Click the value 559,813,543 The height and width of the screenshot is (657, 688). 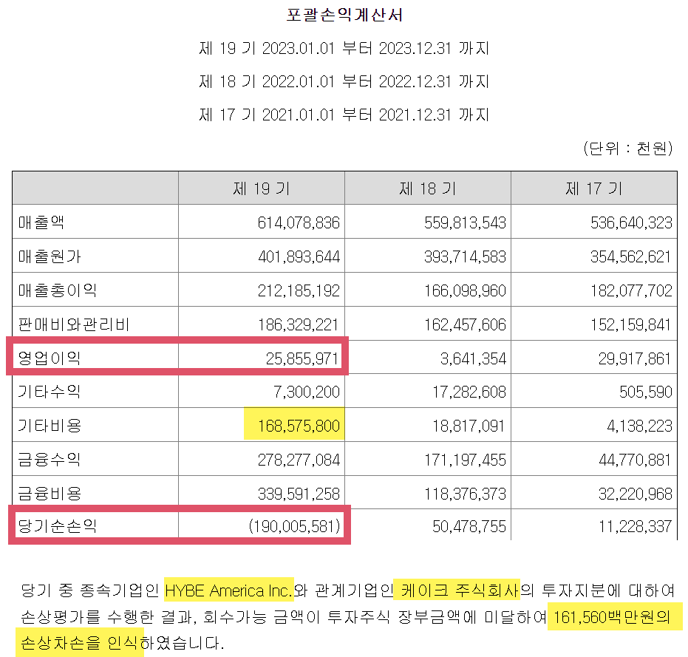coord(465,223)
